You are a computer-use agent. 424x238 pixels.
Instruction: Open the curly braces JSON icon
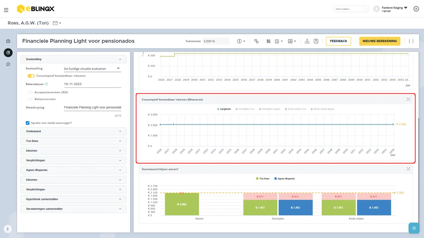pyautogui.click(x=411, y=41)
